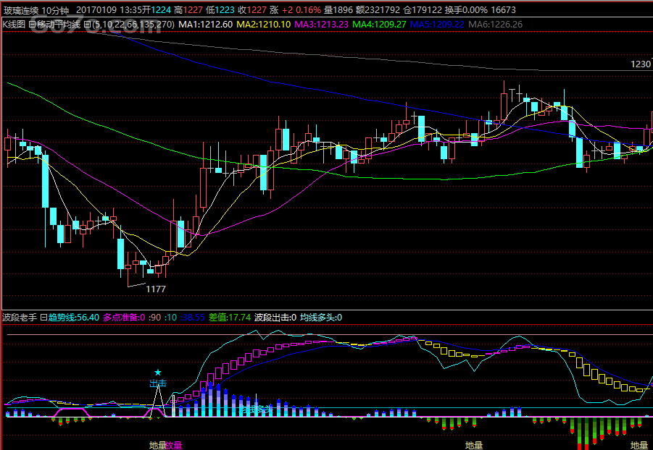653x450 pixels.
Task: Click the blue :38.55 value
Action: [192, 318]
